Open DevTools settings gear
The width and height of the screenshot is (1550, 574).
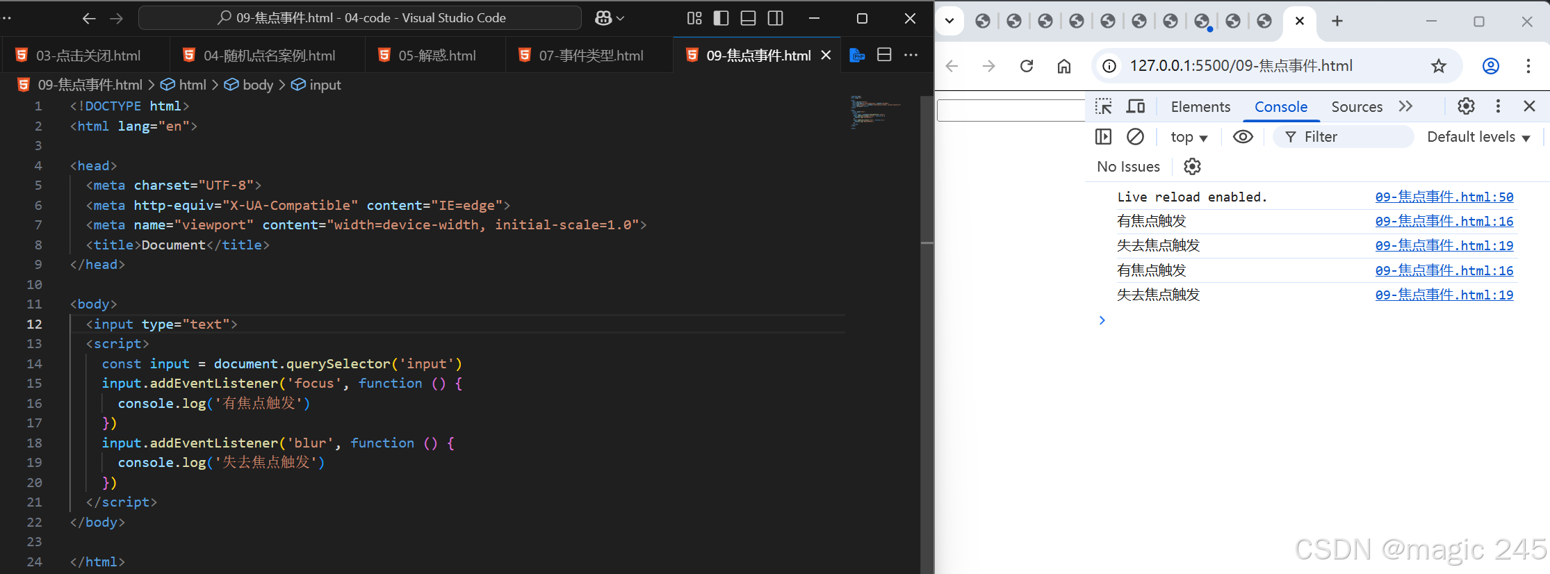[1466, 106]
